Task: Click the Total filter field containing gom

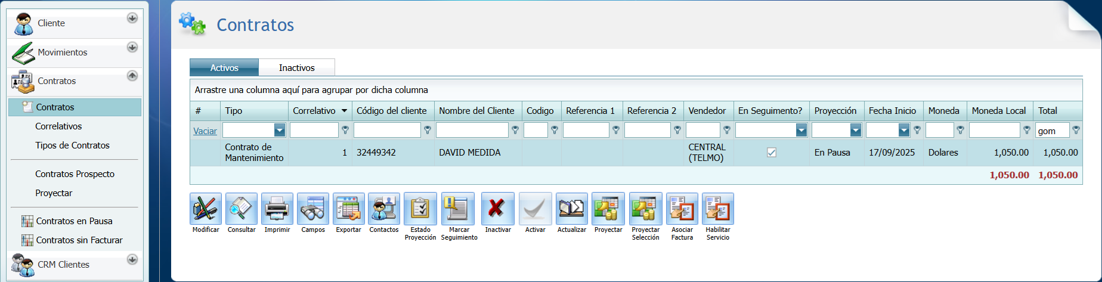Action: coord(1053,130)
